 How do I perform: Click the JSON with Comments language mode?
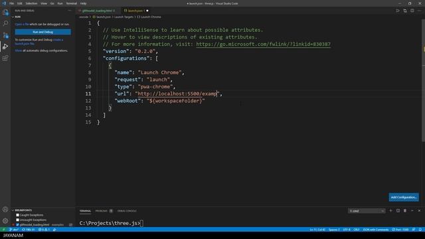[x=376, y=230]
